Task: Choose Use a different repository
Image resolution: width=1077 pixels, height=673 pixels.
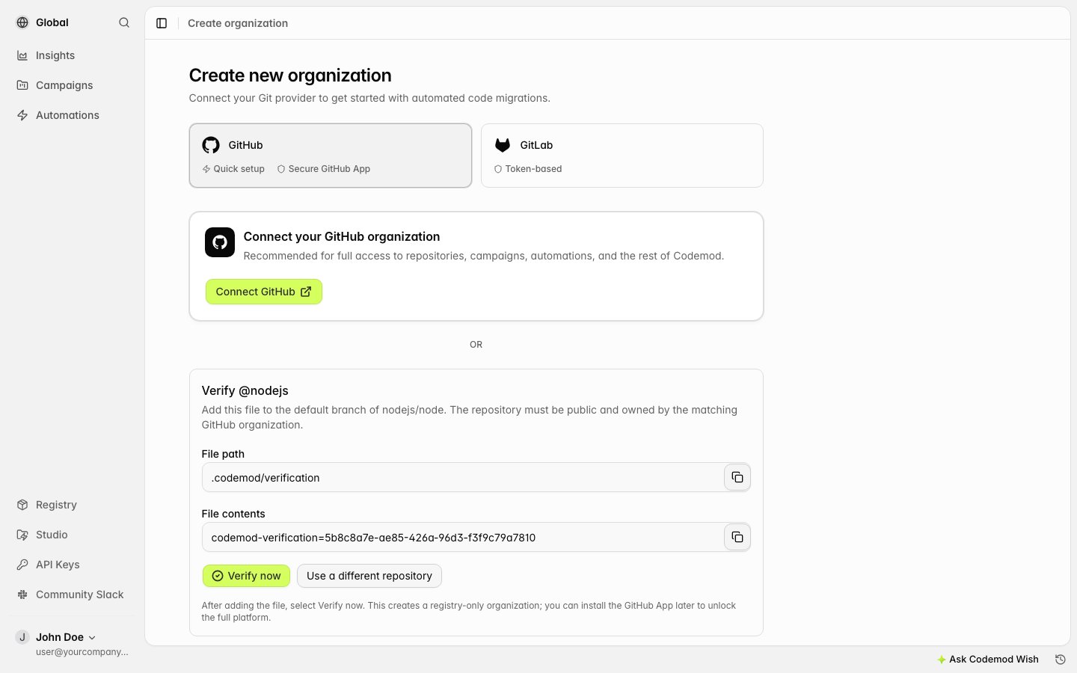Action: (369, 576)
